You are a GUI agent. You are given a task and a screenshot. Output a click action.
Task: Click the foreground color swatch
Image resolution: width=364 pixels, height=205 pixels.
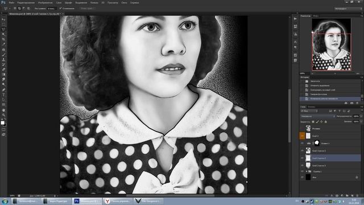point(2,122)
